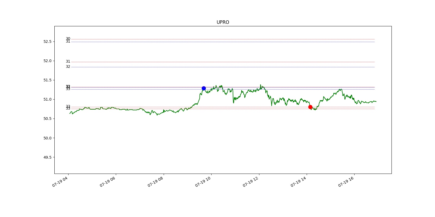Click the level label 30 at top

coord(68,39)
